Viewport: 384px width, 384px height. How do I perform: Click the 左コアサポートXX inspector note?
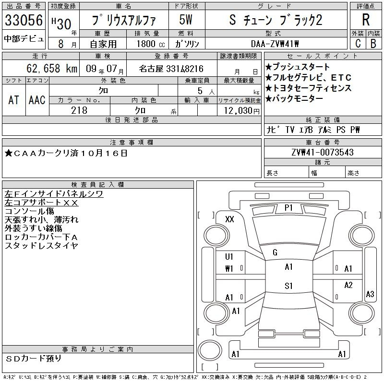pyautogui.click(x=41, y=203)
